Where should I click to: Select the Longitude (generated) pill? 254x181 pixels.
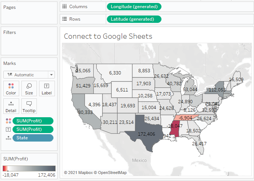134,7
